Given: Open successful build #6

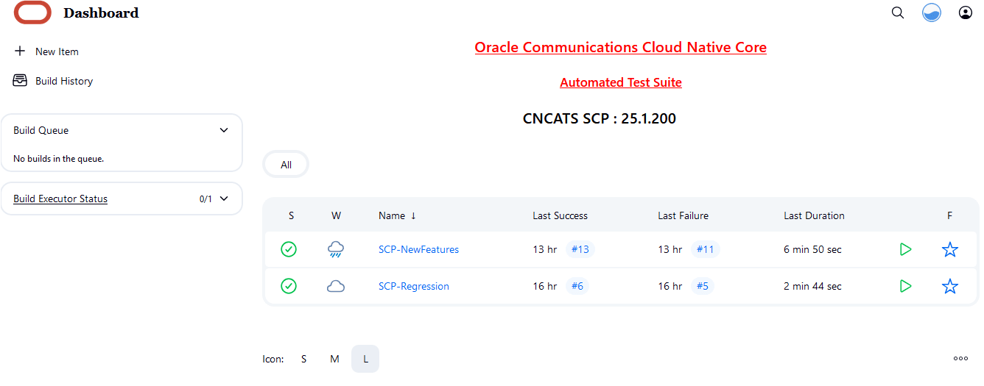Looking at the screenshot, I should [x=577, y=286].
